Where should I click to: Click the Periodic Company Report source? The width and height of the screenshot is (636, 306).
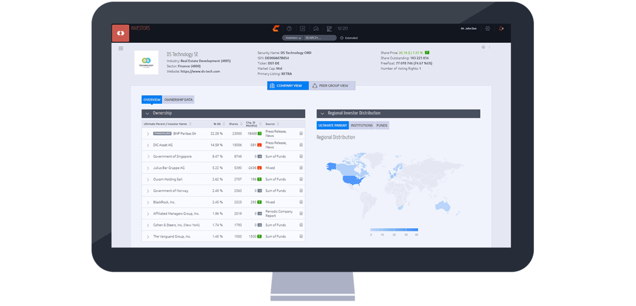coord(279,214)
